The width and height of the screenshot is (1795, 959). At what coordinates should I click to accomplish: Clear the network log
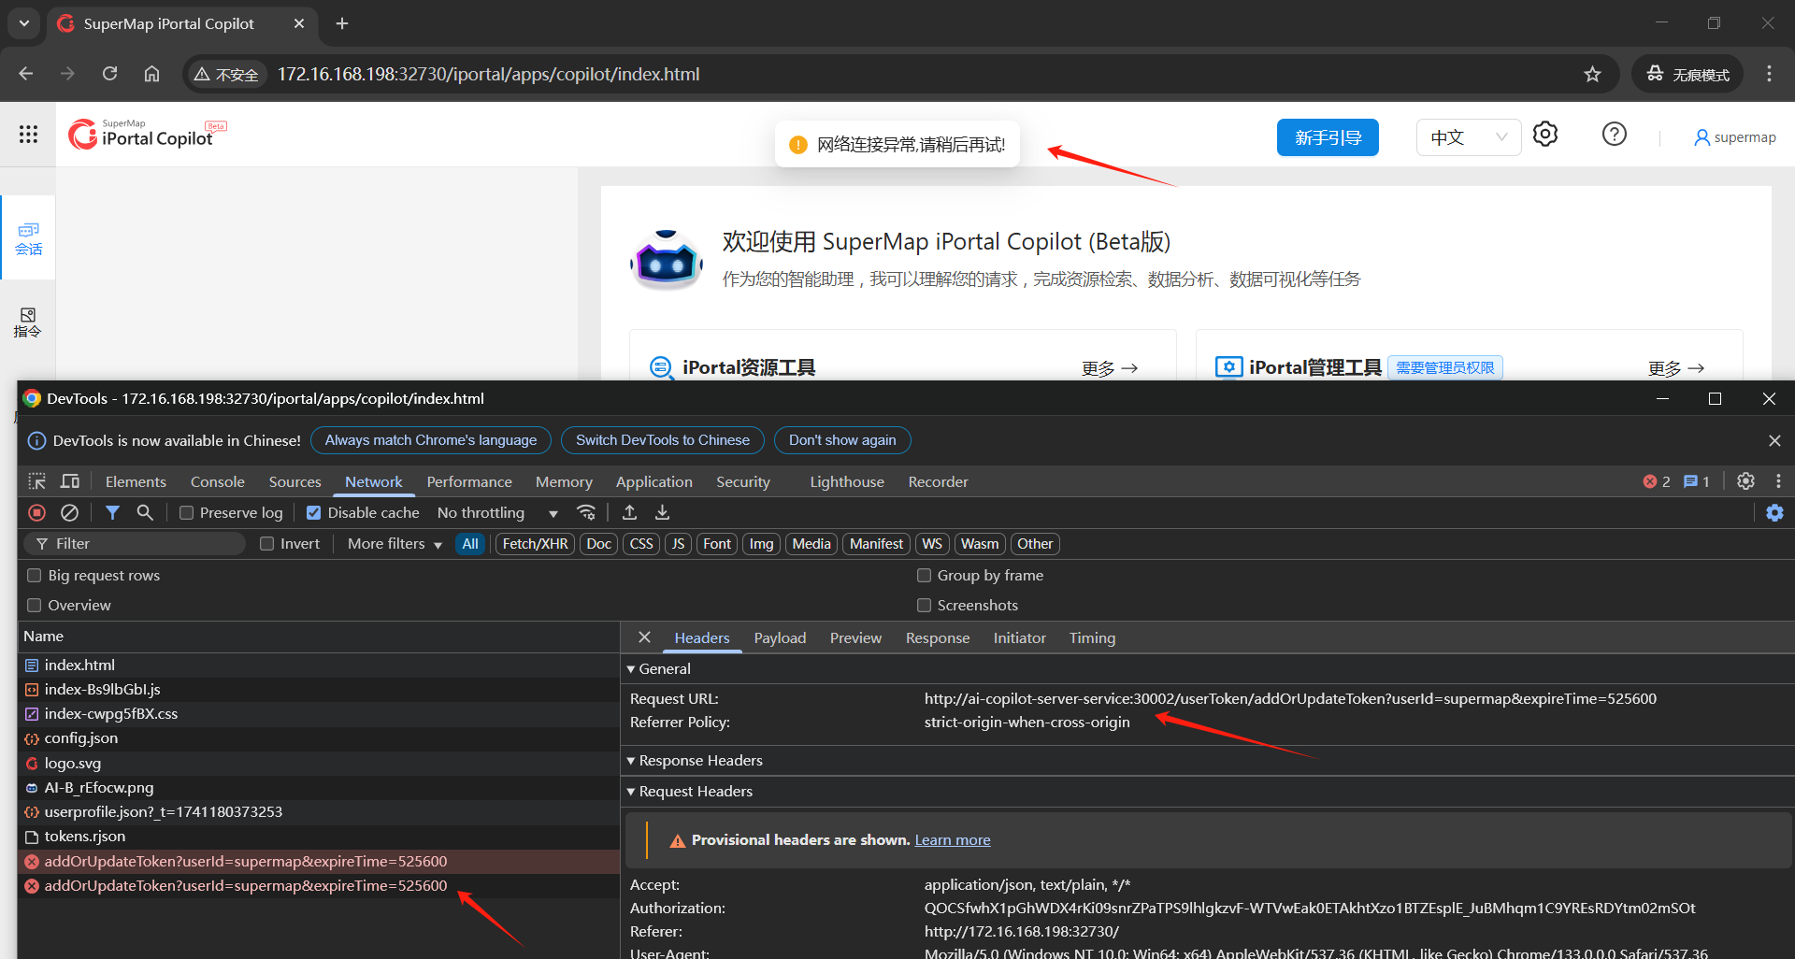[x=69, y=512]
